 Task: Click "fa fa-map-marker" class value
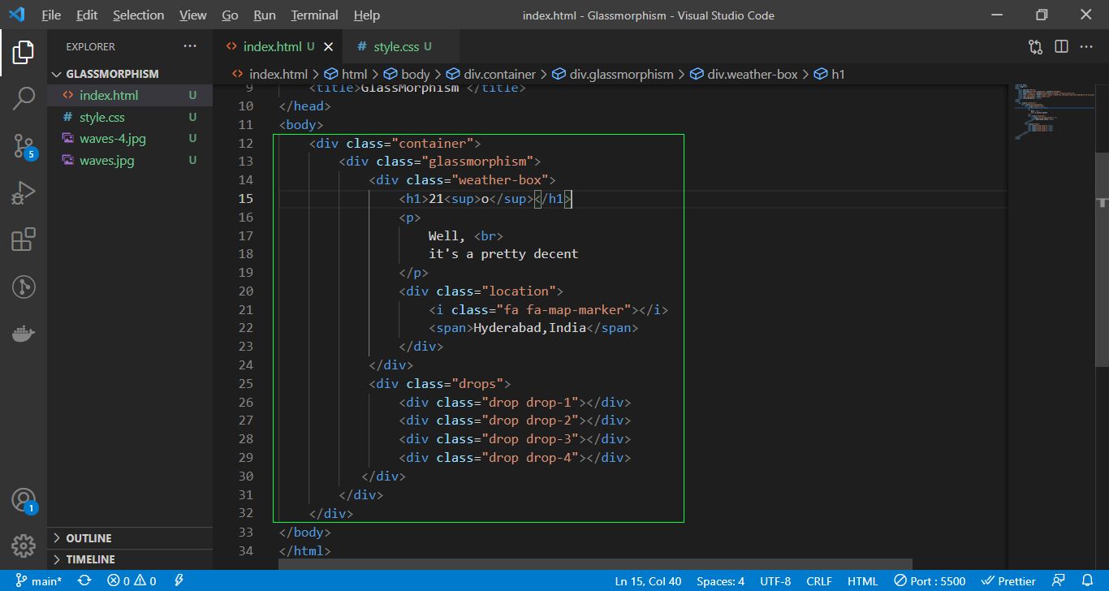[567, 309]
